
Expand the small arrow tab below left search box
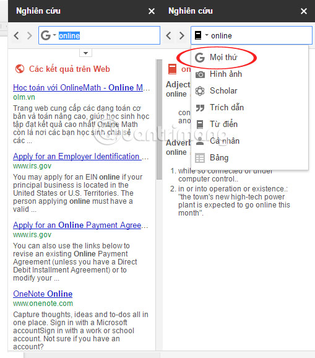pyautogui.click(x=85, y=53)
